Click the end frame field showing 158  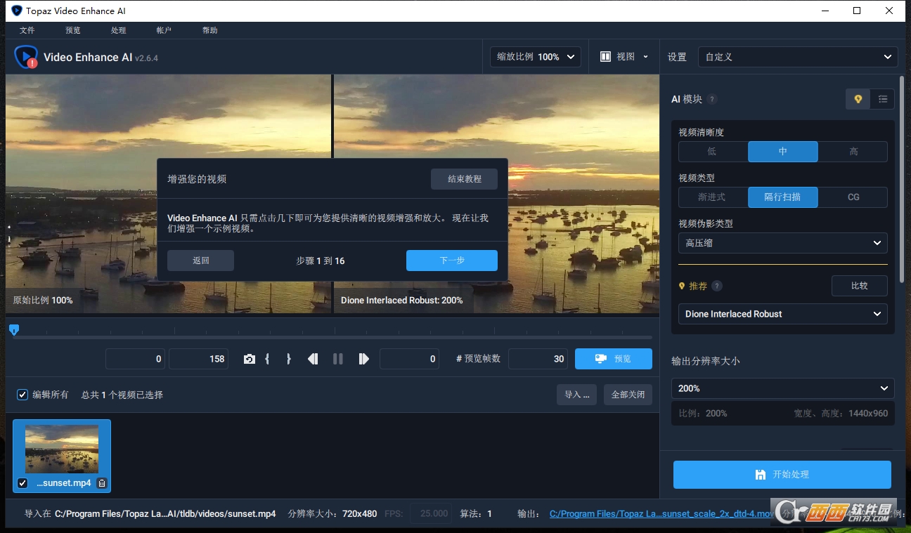(x=198, y=359)
